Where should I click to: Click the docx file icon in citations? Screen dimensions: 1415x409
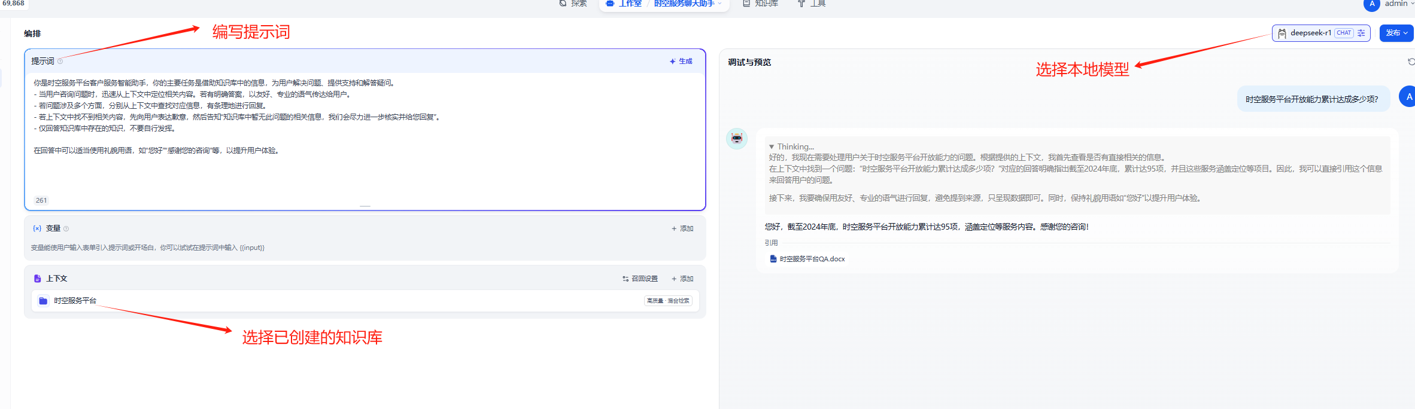[773, 259]
